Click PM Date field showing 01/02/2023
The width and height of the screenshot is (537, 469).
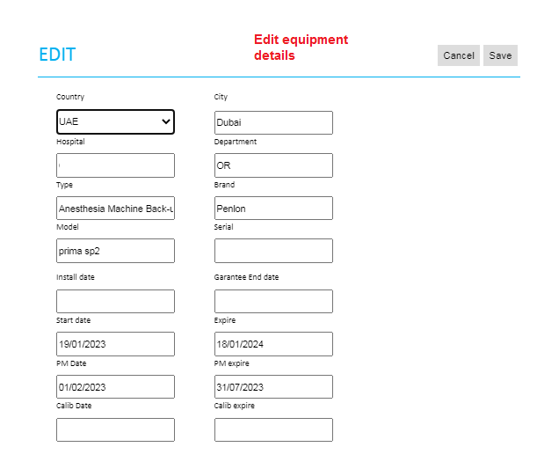tap(115, 387)
